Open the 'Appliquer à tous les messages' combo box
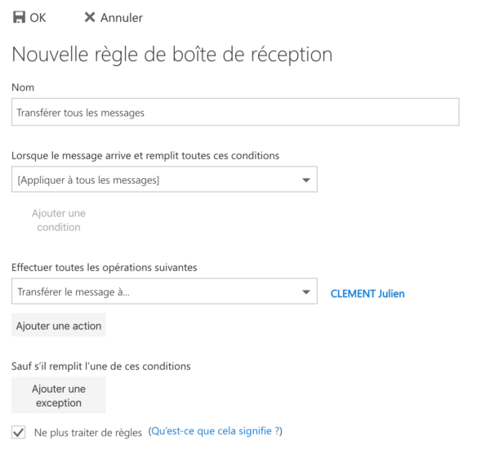 164,180
